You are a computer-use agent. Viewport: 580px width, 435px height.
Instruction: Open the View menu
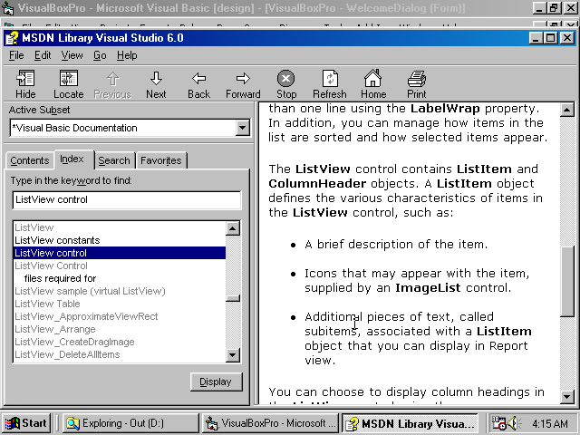[72, 55]
